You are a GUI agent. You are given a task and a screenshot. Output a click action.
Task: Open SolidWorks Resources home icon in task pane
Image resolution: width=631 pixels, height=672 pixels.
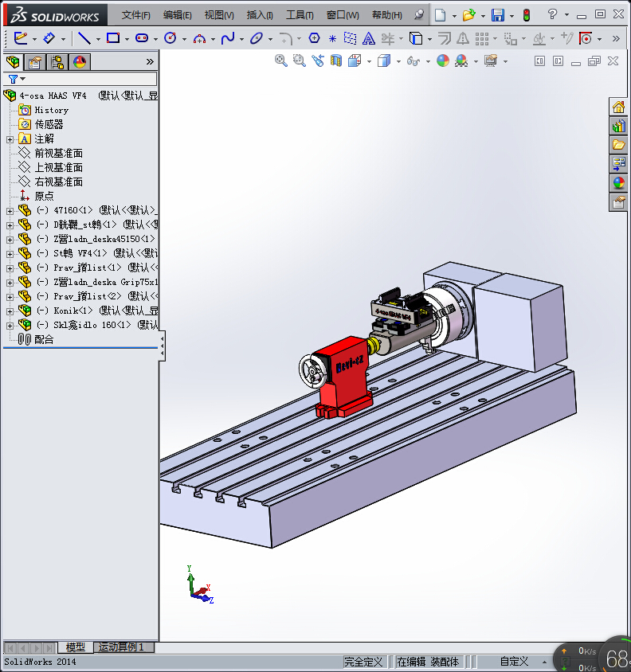coord(618,107)
